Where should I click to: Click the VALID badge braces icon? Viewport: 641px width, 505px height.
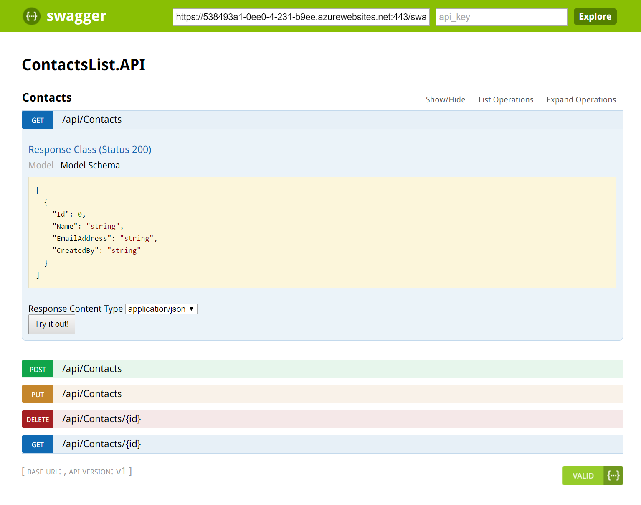point(613,475)
